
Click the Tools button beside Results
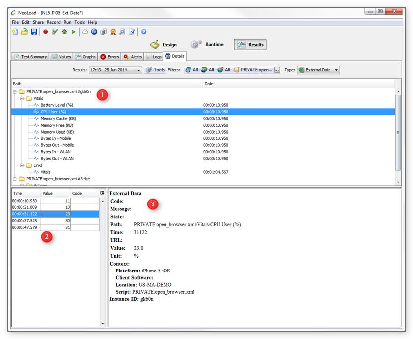[x=155, y=70]
